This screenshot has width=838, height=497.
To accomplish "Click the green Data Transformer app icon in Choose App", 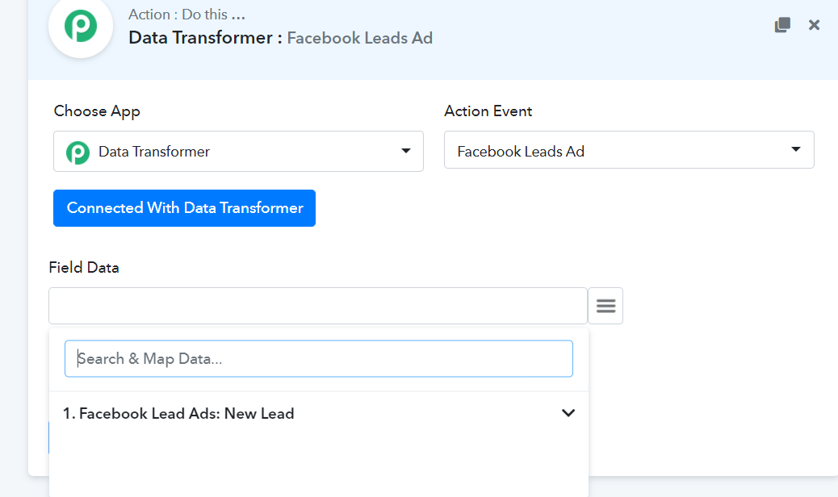I will click(78, 152).
